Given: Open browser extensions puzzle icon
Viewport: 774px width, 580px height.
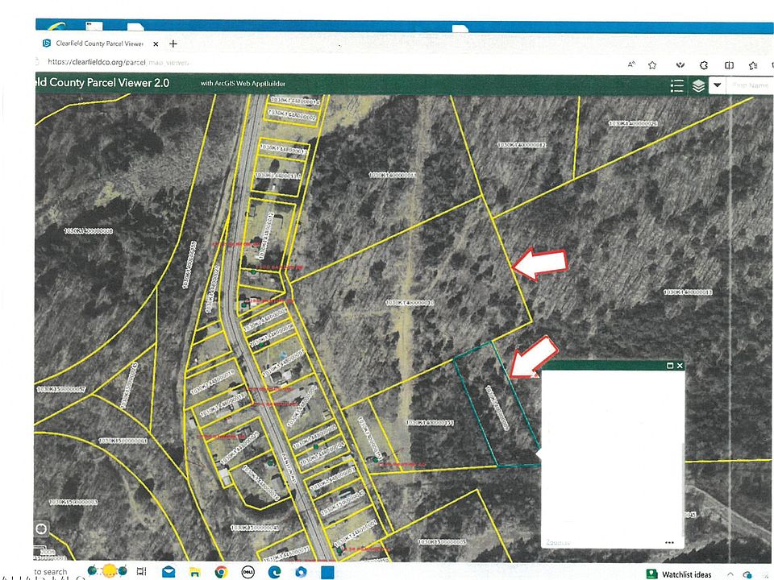Looking at the screenshot, I should [703, 65].
